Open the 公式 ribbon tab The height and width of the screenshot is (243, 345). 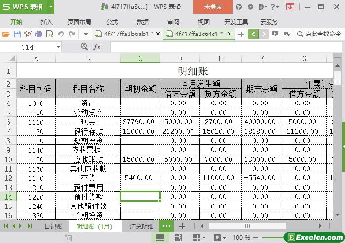click(x=112, y=22)
